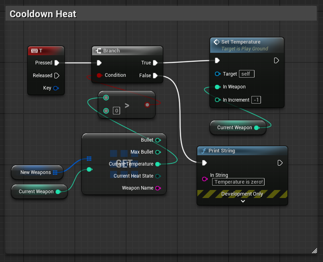This screenshot has height=262, width=323.
Task: Edit the 0 value in greater-than node
Action: [116, 111]
